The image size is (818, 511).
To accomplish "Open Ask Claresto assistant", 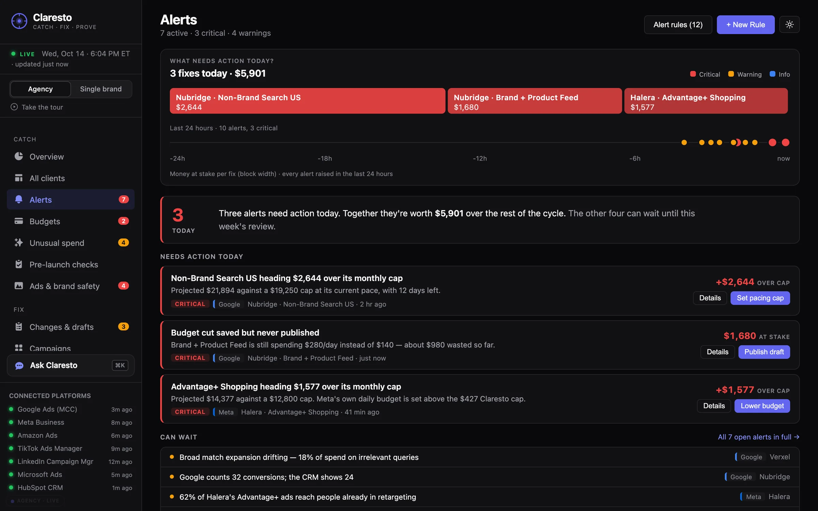I will coord(71,365).
